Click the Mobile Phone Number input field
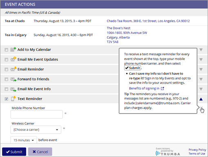Screen dimensions: 208x157 (36, 114)
